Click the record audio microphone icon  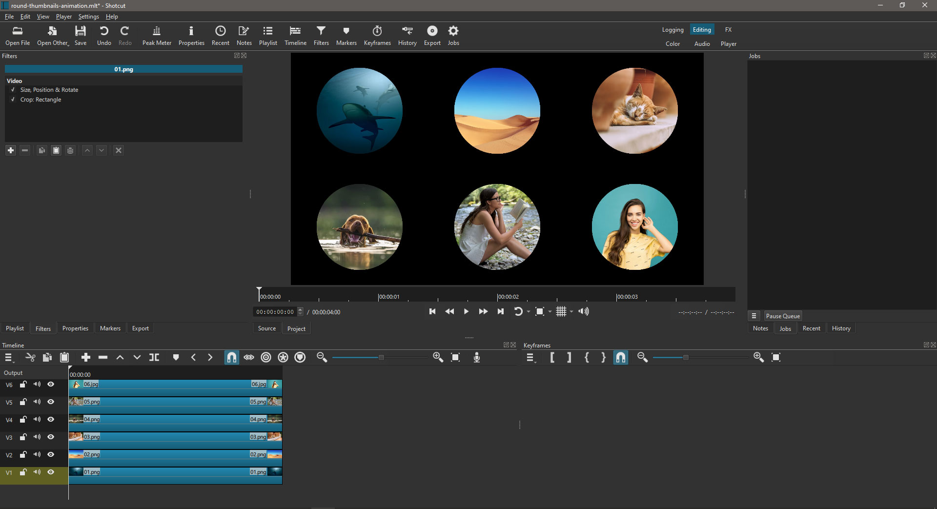click(x=477, y=358)
